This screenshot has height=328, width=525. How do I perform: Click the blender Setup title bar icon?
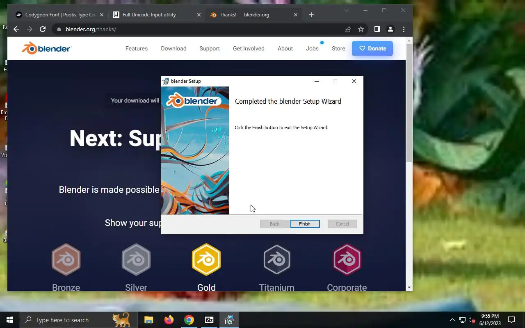pos(166,81)
